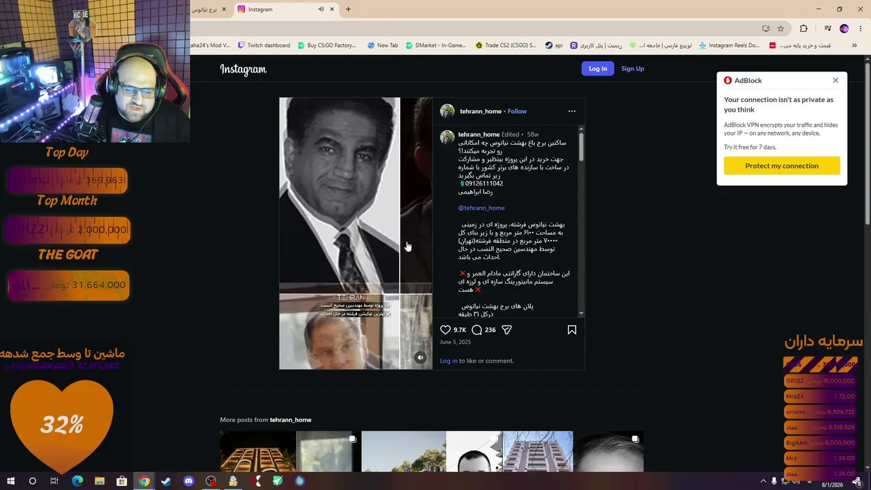Open the post's three-dot more options

572,111
